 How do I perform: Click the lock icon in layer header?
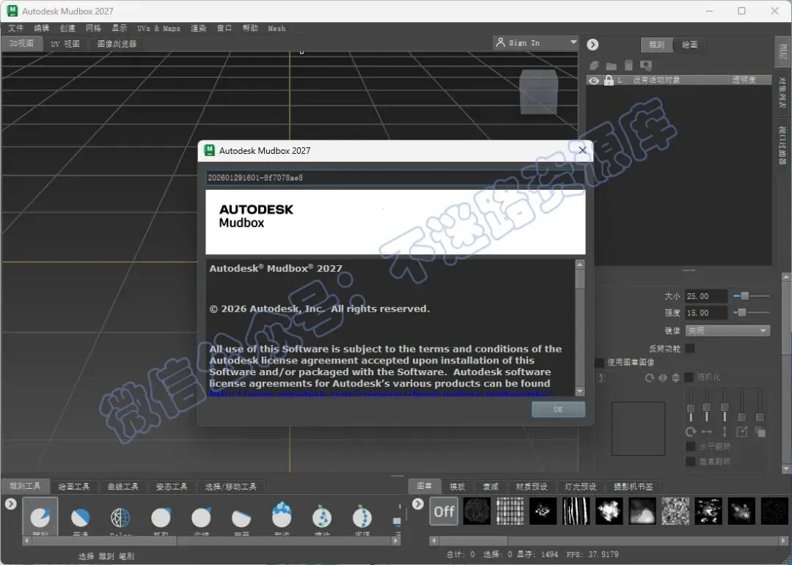click(609, 80)
